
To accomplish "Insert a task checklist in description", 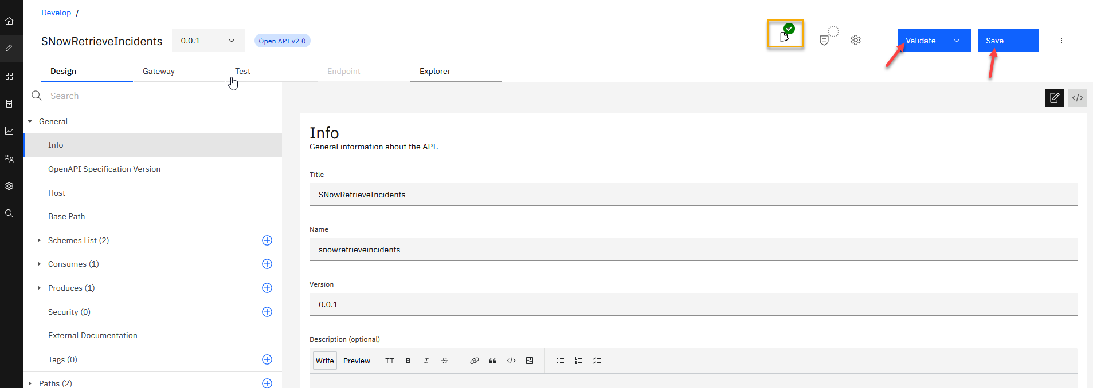I will pyautogui.click(x=597, y=361).
